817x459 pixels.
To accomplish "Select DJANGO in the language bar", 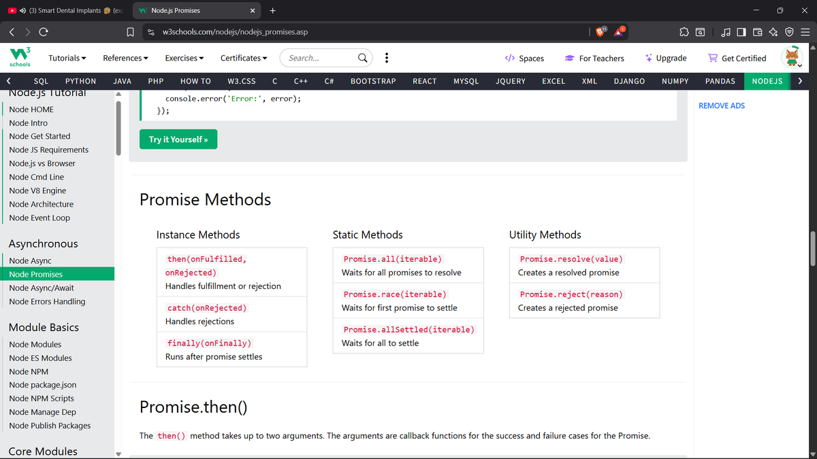I will 629,81.
